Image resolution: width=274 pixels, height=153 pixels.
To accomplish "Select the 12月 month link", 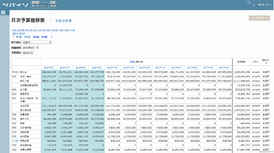I will click(14, 31).
